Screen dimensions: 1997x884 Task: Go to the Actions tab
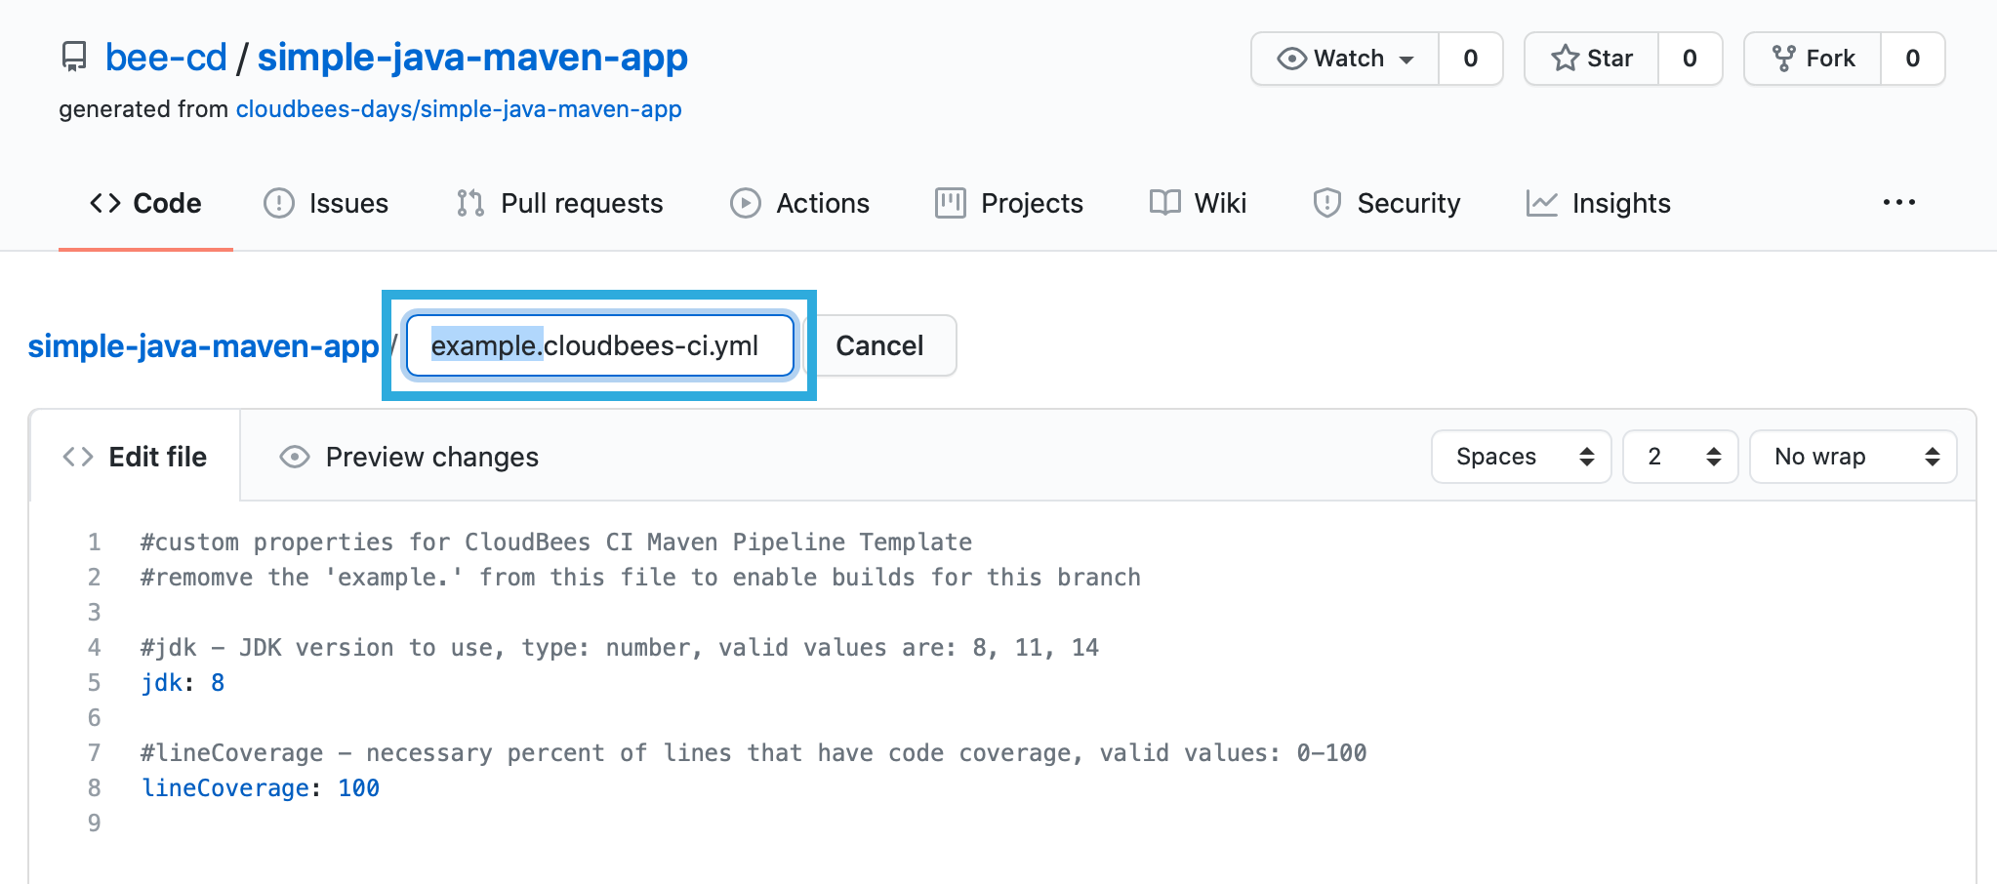[x=799, y=203]
